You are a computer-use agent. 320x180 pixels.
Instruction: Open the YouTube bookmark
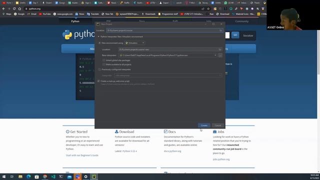point(44,14)
